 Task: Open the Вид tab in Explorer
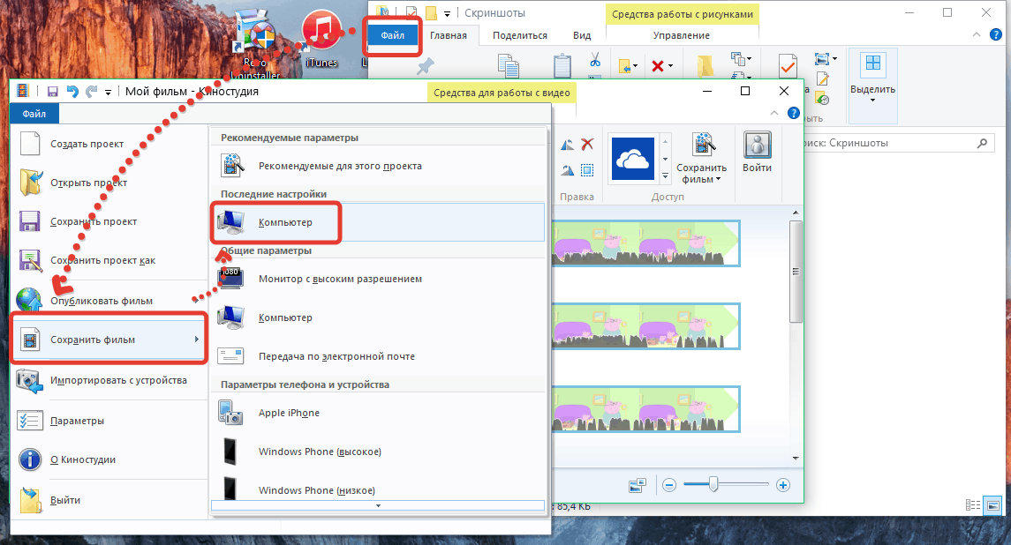[x=582, y=35]
